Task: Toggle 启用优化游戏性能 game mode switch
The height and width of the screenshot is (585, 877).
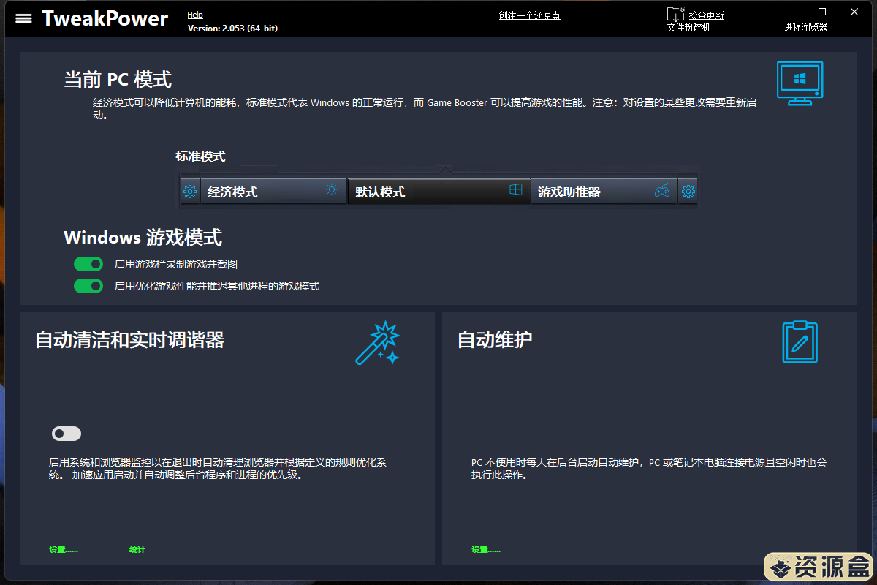Action: pos(88,286)
